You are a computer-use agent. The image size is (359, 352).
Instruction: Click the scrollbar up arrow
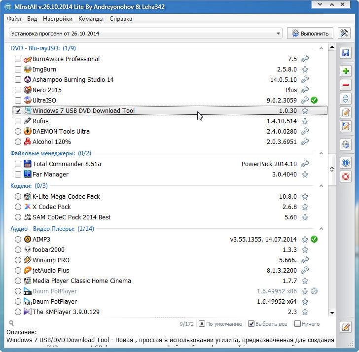(332, 47)
